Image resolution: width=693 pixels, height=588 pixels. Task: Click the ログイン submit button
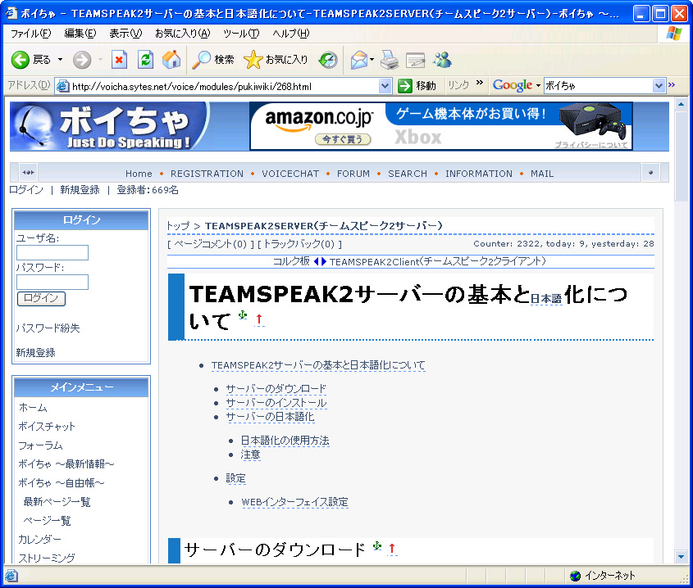pyautogui.click(x=41, y=298)
